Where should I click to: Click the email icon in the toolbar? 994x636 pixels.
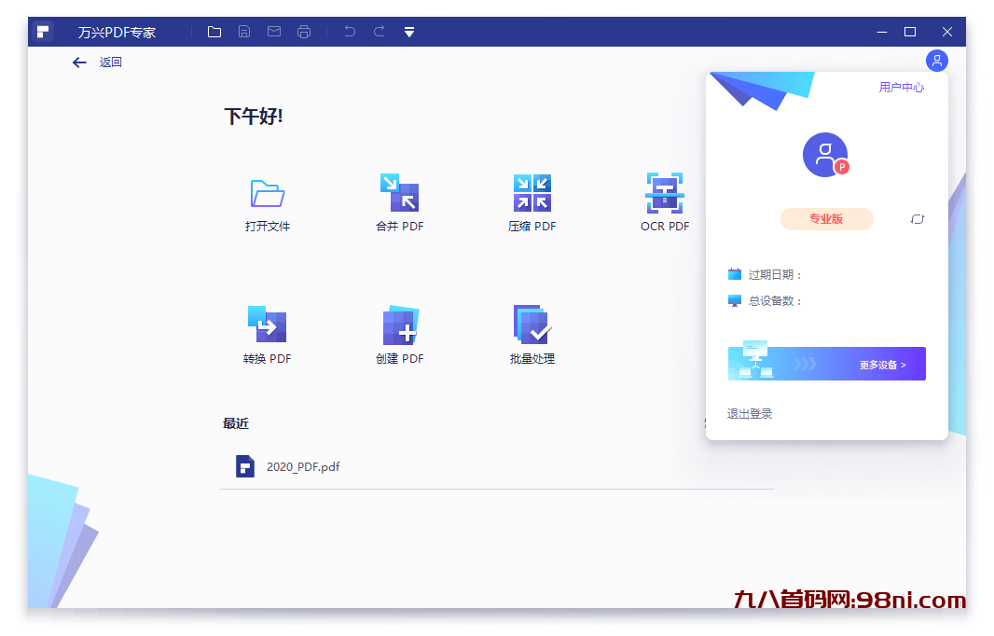coord(273,31)
